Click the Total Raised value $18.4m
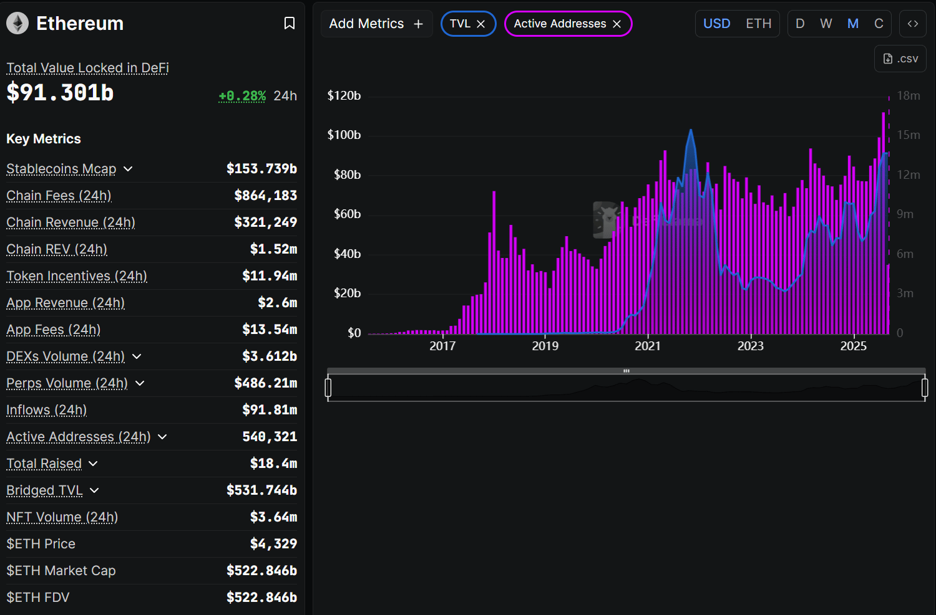The height and width of the screenshot is (615, 936). coord(273,464)
